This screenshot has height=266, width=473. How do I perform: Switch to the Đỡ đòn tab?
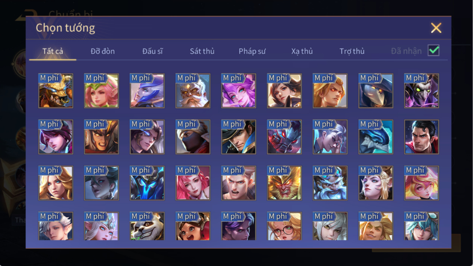pyautogui.click(x=103, y=51)
